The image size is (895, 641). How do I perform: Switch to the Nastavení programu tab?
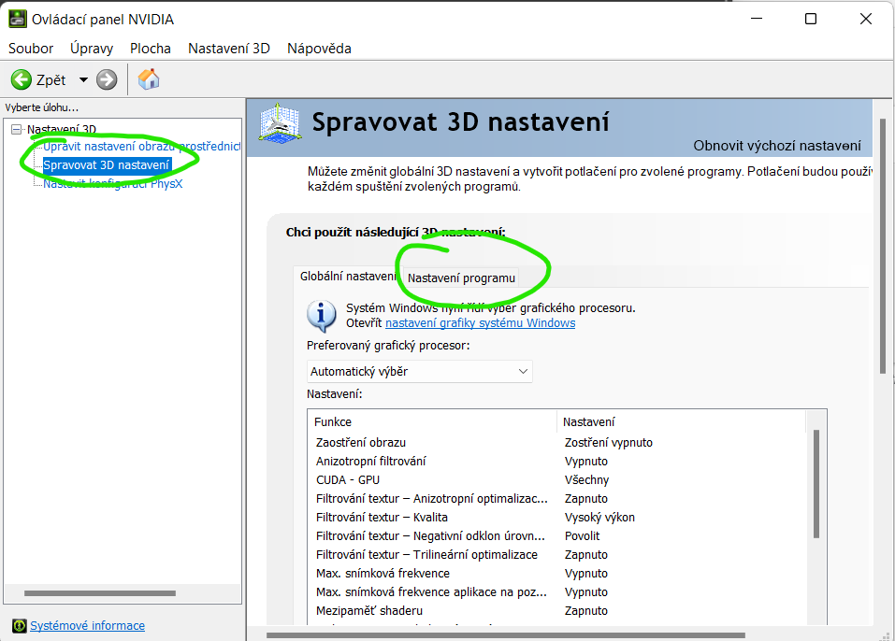coord(461,278)
